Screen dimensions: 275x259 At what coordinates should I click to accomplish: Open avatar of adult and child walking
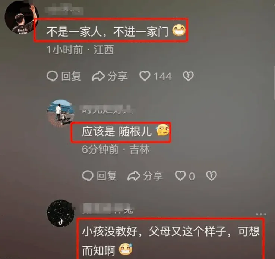(60, 113)
